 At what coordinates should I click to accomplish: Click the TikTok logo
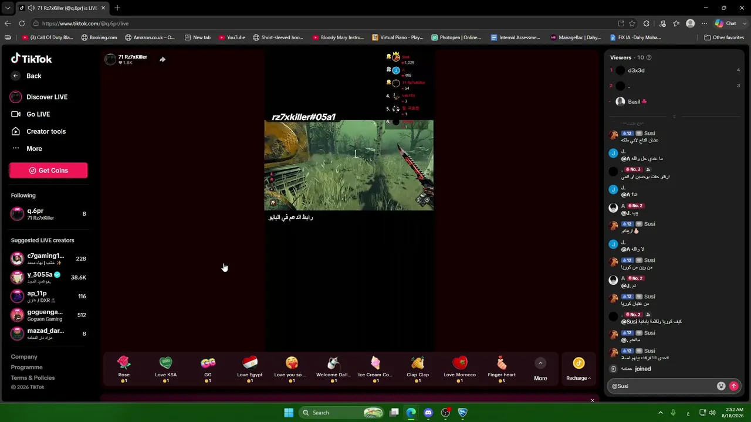click(x=31, y=59)
